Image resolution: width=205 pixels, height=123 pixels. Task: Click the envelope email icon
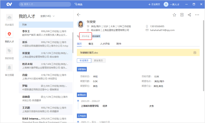(x=147, y=30)
